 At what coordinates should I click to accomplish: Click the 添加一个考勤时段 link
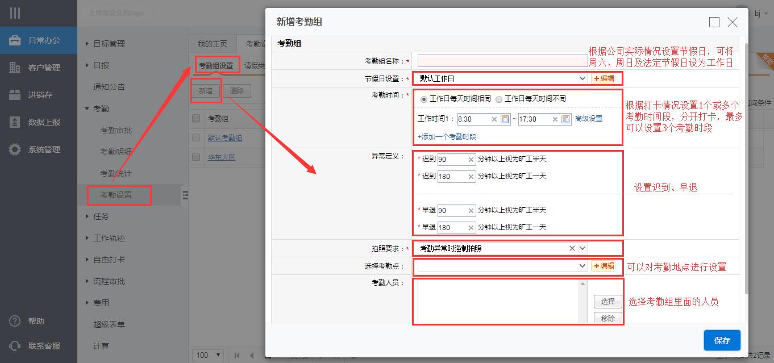pos(447,137)
